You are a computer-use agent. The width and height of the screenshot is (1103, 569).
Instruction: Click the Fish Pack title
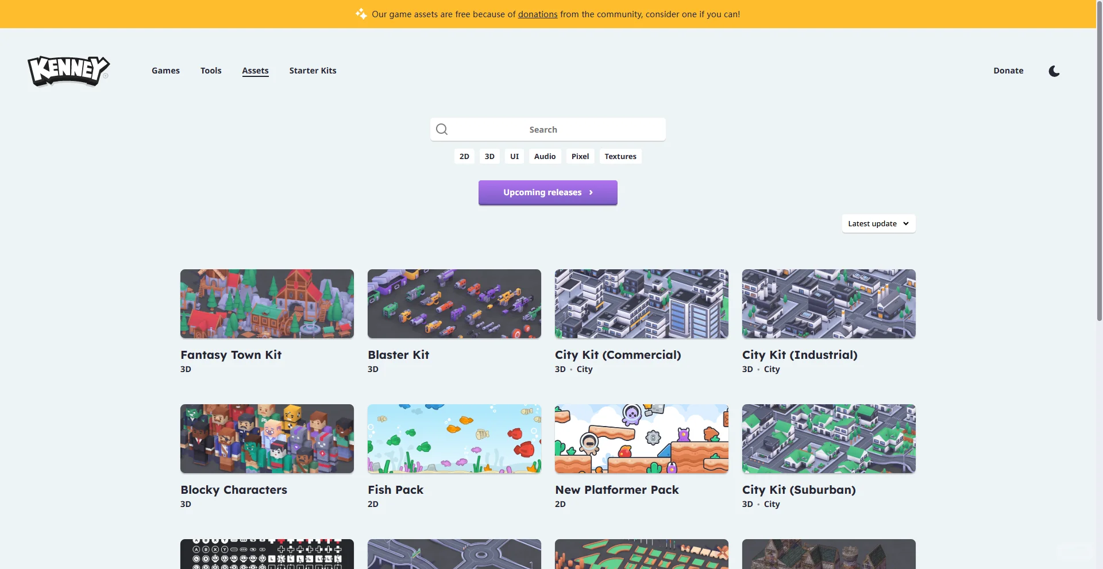(396, 490)
